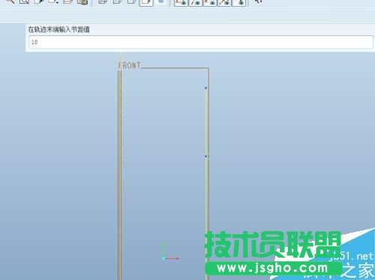Image resolution: width=375 pixels, height=280 pixels.
Task: Click the prompt text '在轨迹末端输入节距值'
Action: tap(58, 29)
